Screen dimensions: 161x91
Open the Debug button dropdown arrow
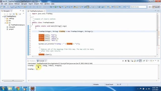point(53,7)
